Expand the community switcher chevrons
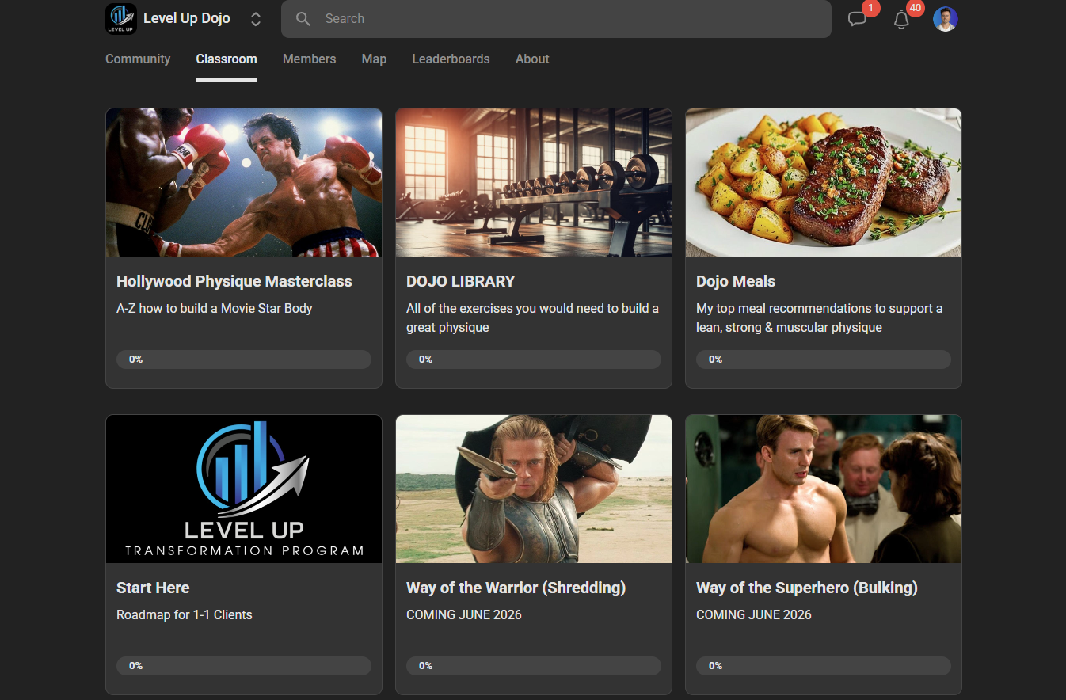 (x=256, y=19)
